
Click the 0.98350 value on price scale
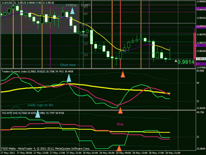coord(201,51)
